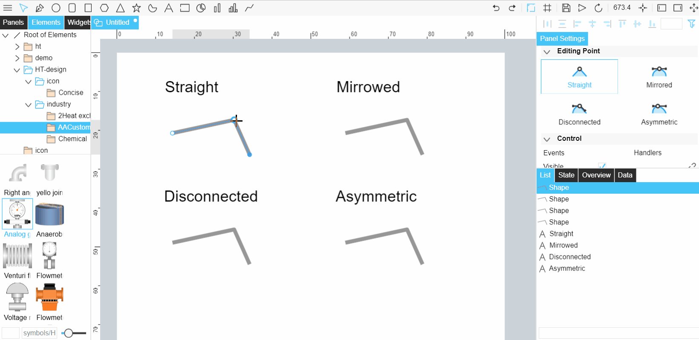
Task: Click the four-arrow fullscreen icon
Action: pyautogui.click(x=694, y=8)
